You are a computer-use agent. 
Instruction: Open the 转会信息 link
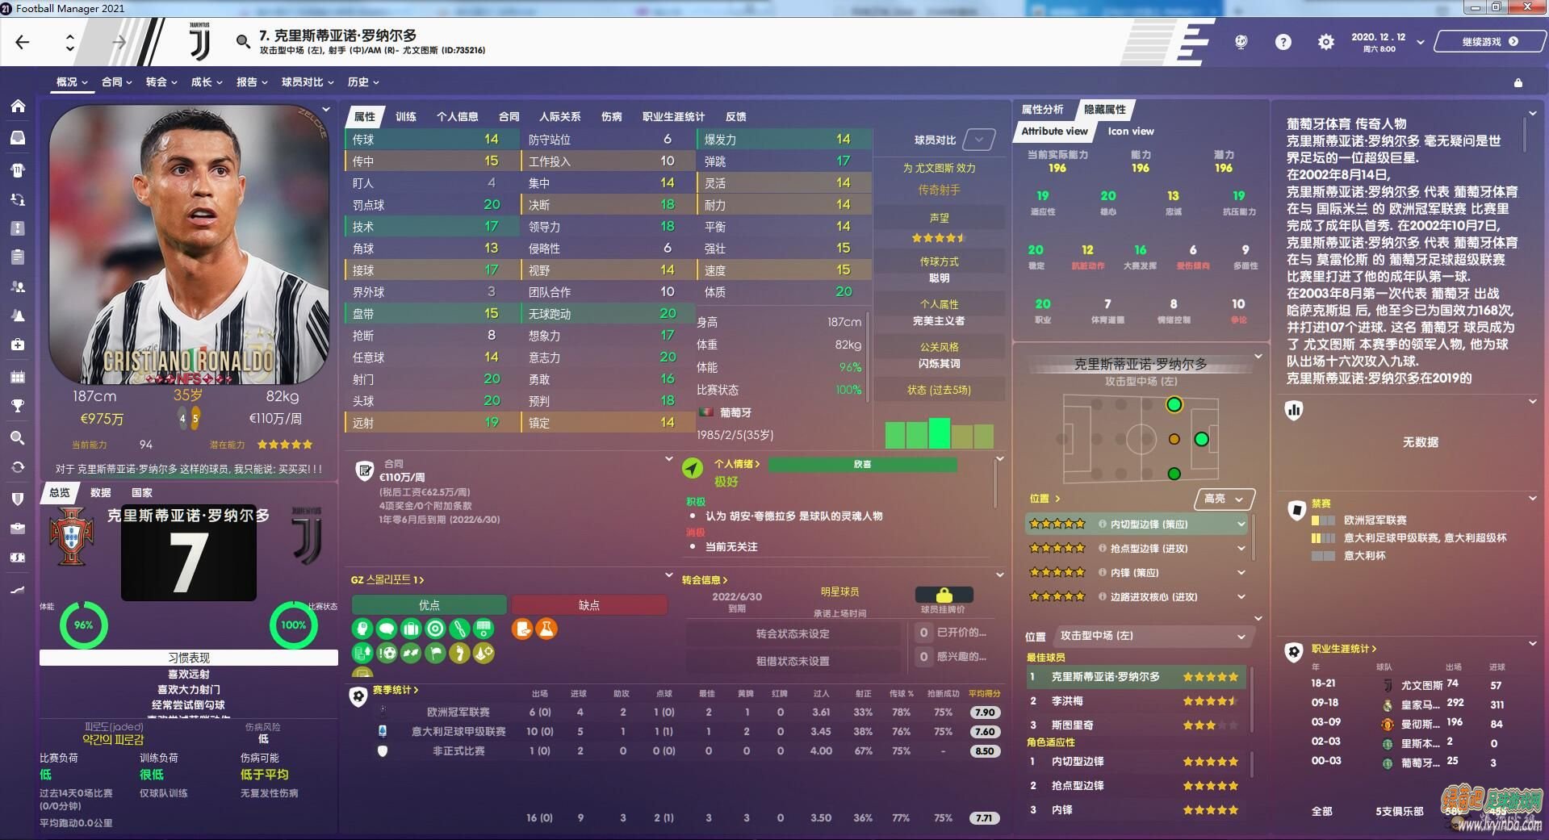click(705, 579)
